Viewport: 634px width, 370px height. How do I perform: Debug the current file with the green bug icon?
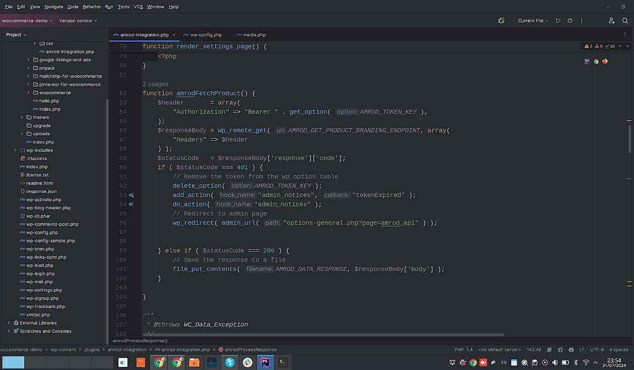tap(570, 21)
